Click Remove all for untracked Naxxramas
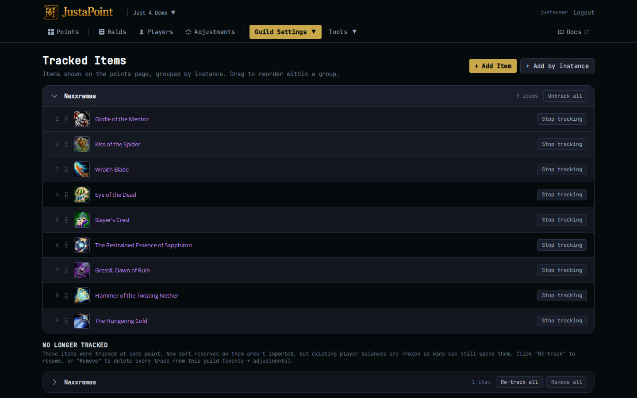This screenshot has height=398, width=637. 567,382
